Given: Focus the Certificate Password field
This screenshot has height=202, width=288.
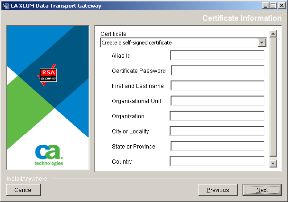Looking at the screenshot, I should [217, 70].
